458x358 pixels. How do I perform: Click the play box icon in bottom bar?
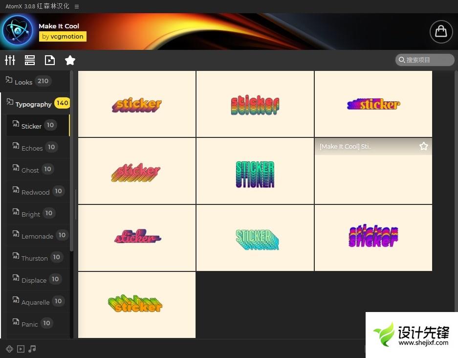21,349
